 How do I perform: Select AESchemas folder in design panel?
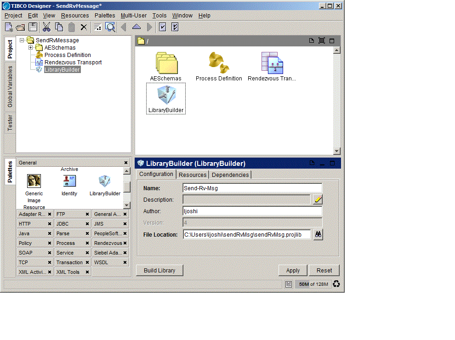click(166, 67)
